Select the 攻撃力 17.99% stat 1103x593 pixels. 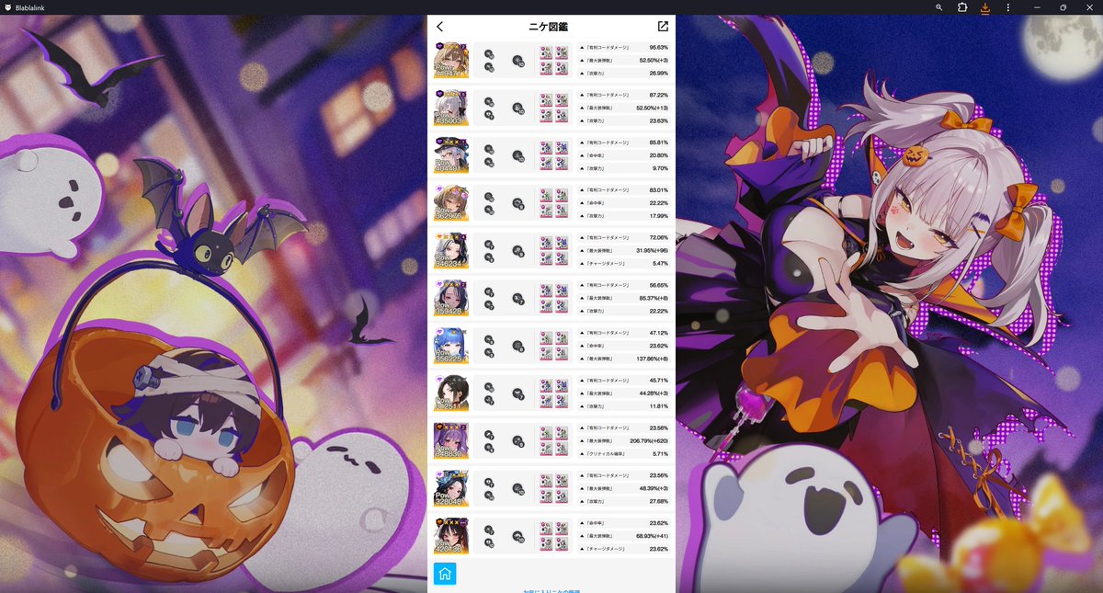pyautogui.click(x=624, y=216)
